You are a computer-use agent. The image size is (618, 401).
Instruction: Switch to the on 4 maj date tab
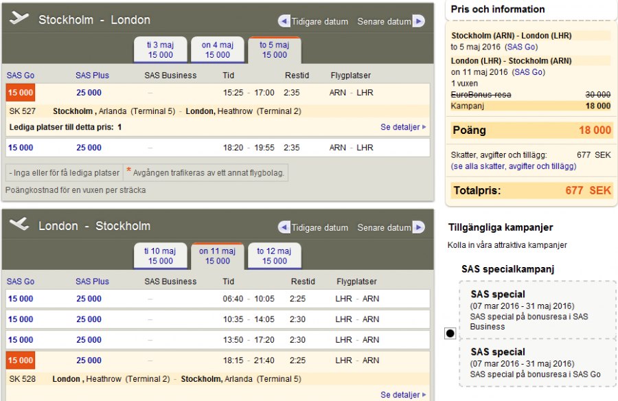(218, 49)
